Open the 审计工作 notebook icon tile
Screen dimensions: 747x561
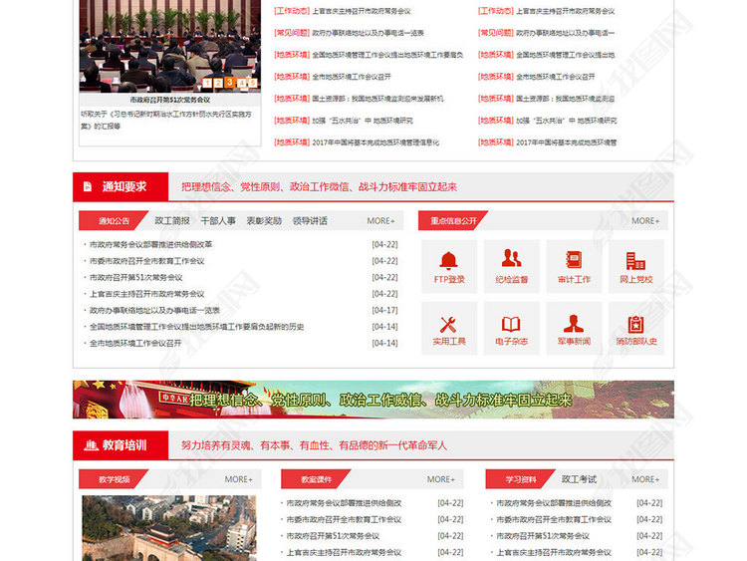(574, 266)
